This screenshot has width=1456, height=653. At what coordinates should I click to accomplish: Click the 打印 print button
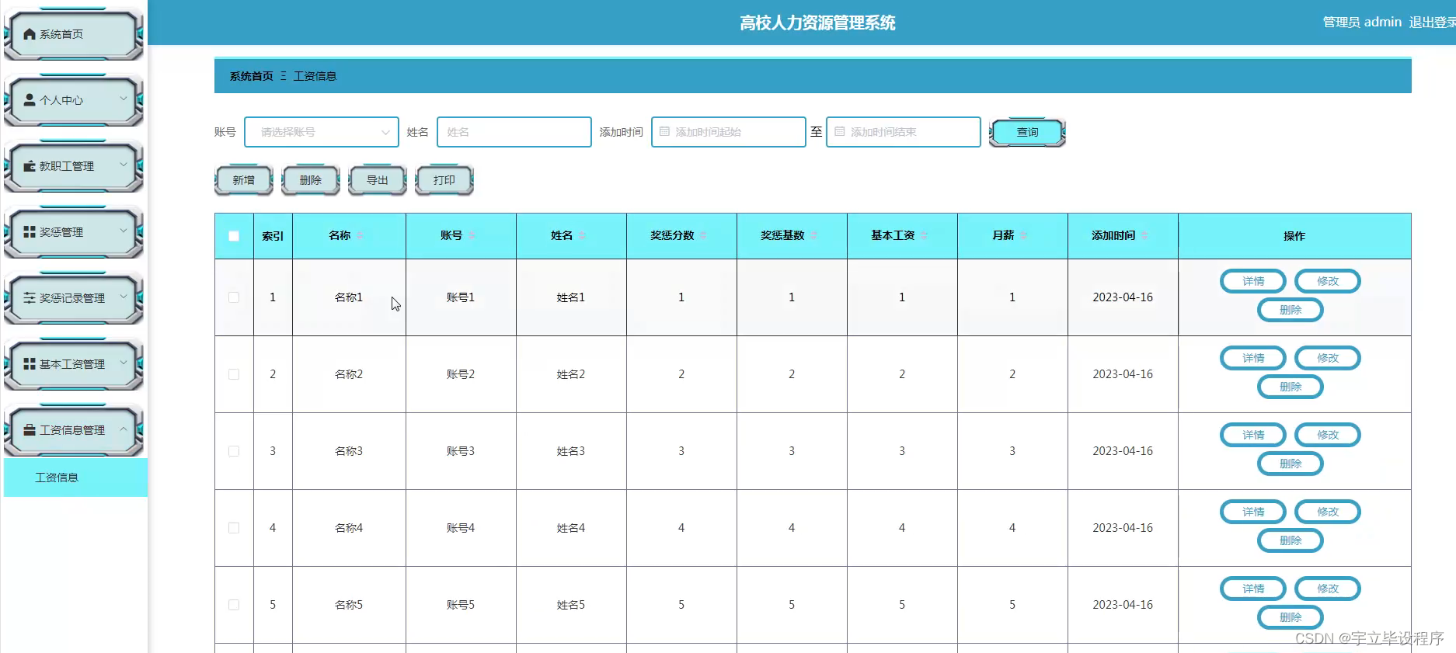444,180
